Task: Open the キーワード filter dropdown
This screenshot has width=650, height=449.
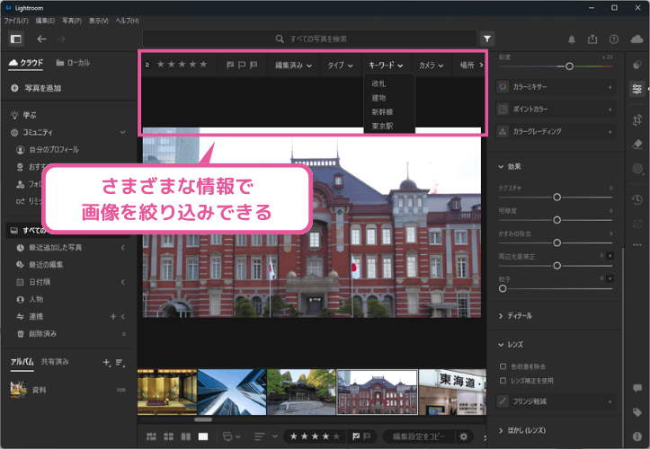Action: pyautogui.click(x=385, y=66)
